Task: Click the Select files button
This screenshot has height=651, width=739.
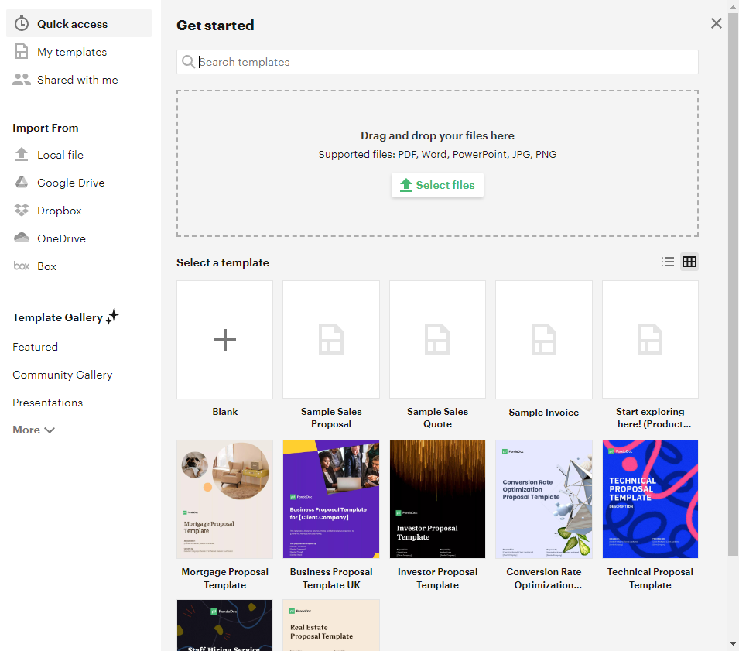Action: 437,185
